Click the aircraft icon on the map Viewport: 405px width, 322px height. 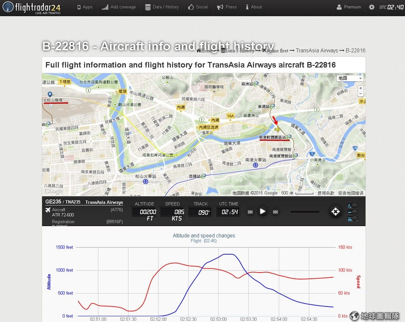click(x=277, y=129)
